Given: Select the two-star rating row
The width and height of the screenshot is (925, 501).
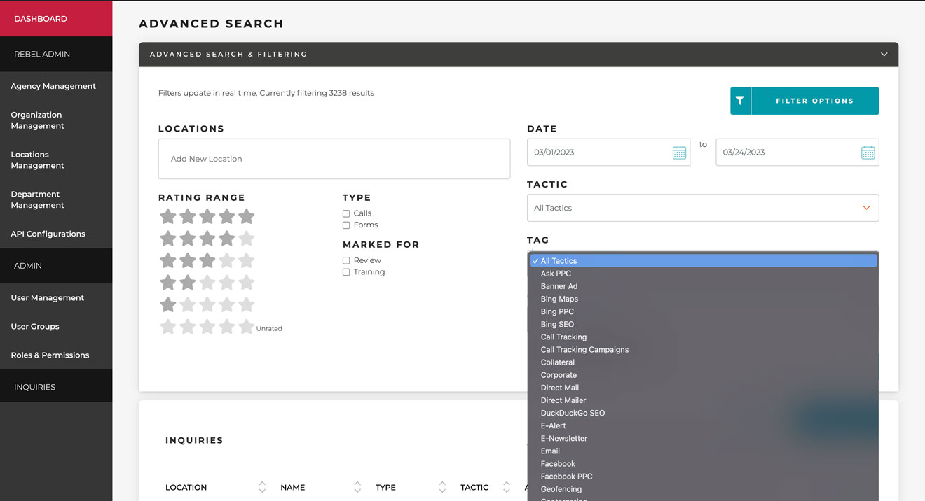Looking at the screenshot, I should (207, 283).
